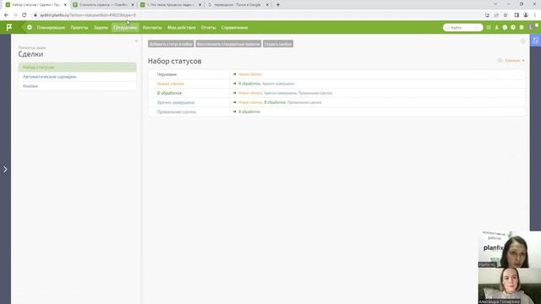Click the Новая сделка status name
541x304 pixels.
[171, 84]
